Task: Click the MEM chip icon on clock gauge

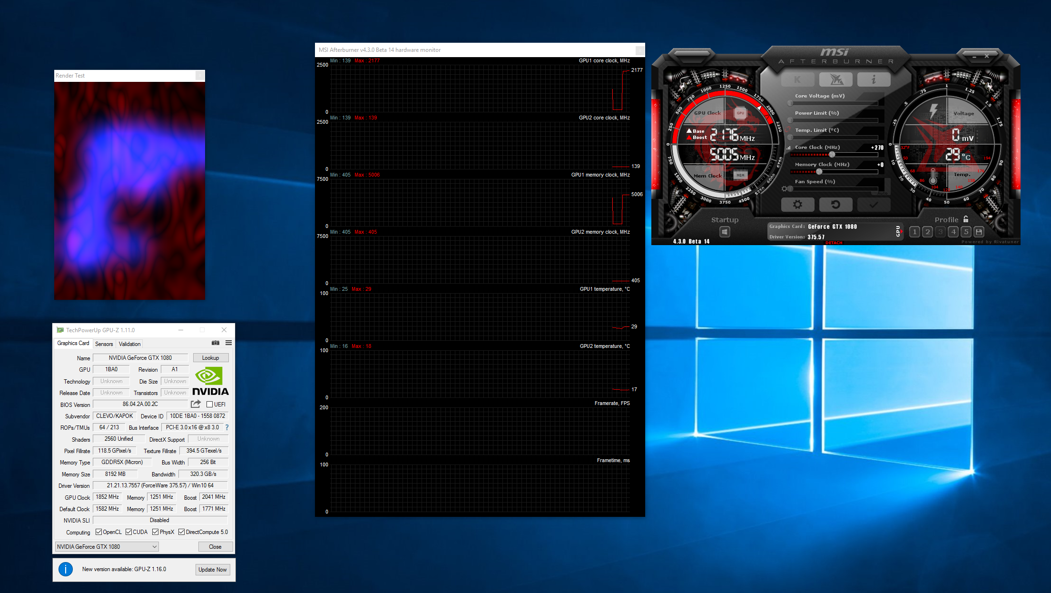Action: [740, 175]
